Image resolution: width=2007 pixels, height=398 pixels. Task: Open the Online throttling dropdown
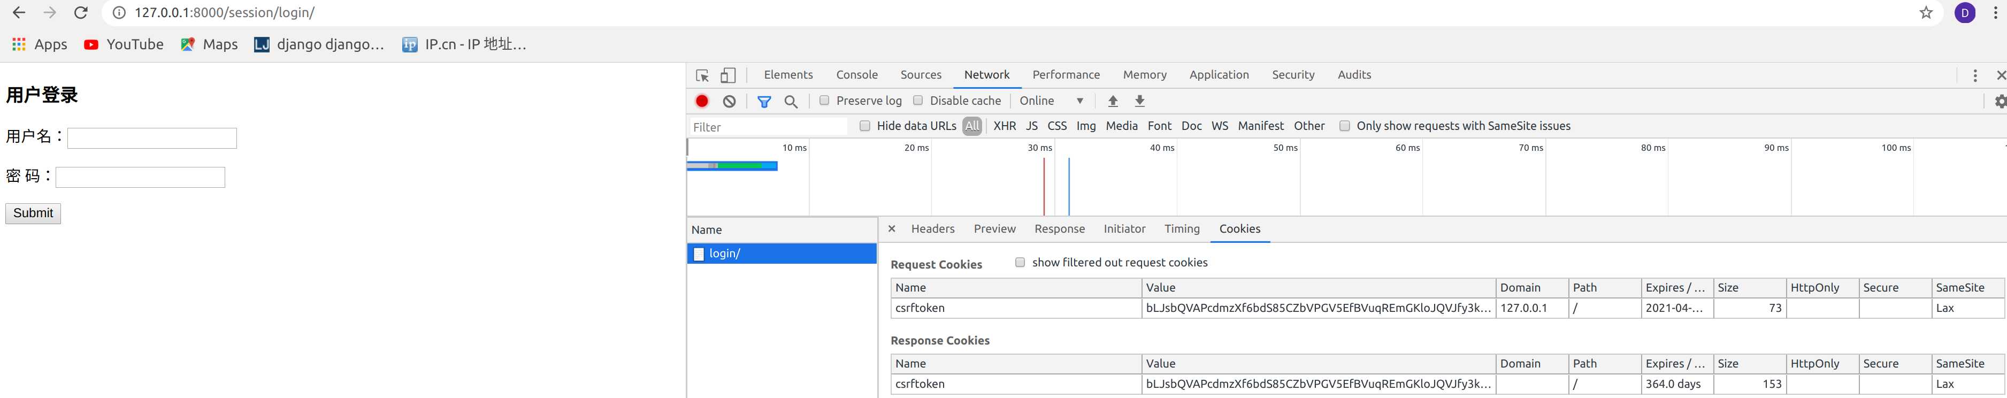click(1052, 101)
